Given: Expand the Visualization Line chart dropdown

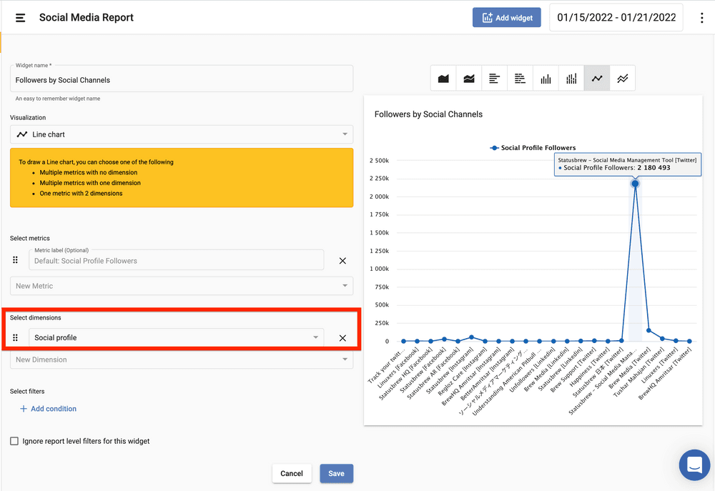Looking at the screenshot, I should coord(182,134).
